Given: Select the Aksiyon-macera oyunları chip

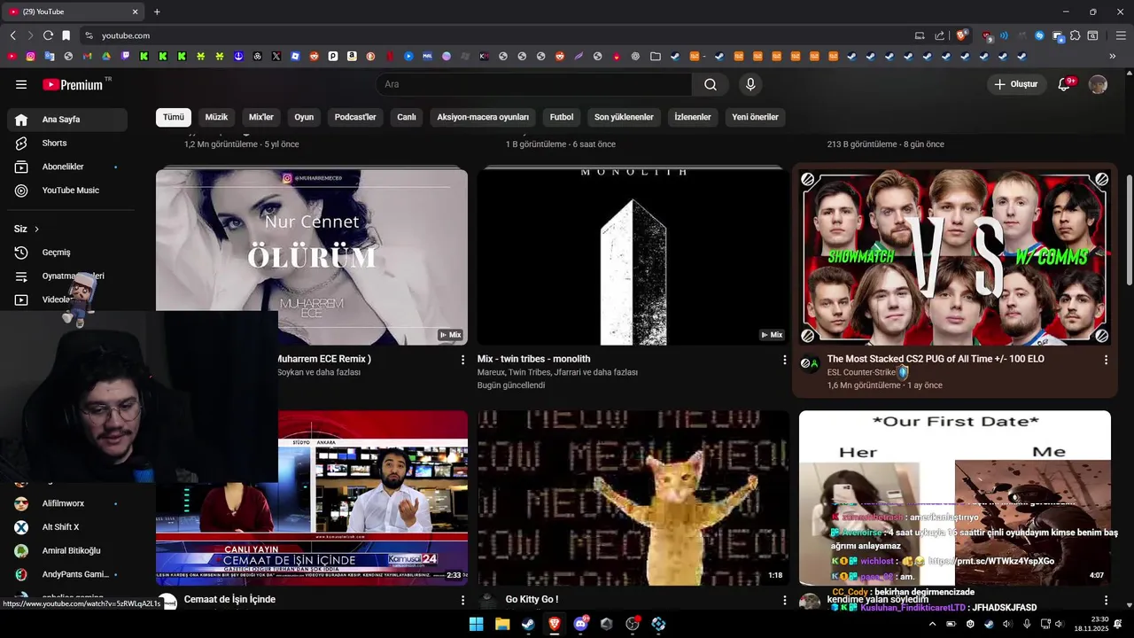Looking at the screenshot, I should coord(483,117).
